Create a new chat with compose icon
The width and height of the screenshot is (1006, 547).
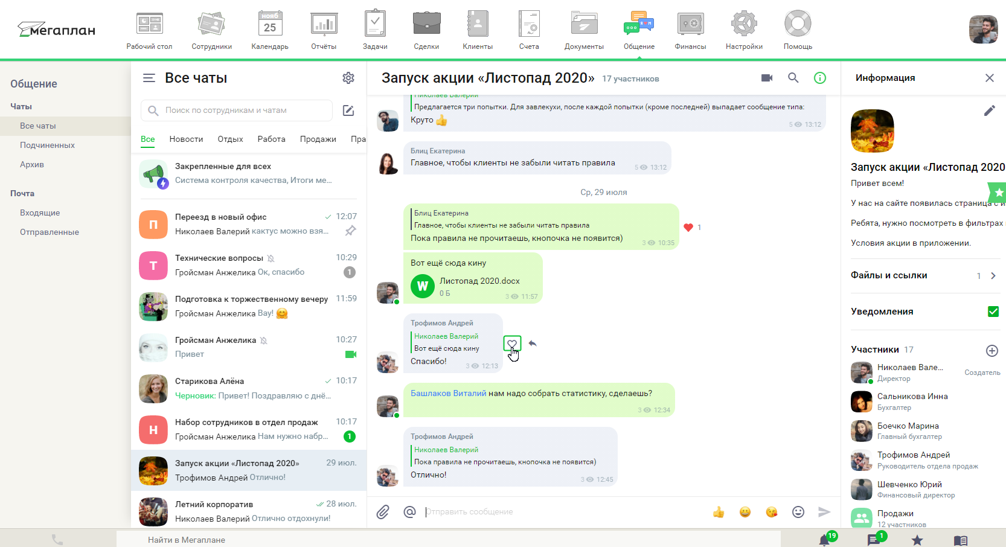pyautogui.click(x=348, y=110)
